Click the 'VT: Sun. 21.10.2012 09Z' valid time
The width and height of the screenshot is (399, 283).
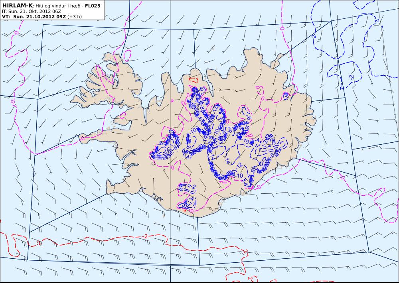point(34,17)
